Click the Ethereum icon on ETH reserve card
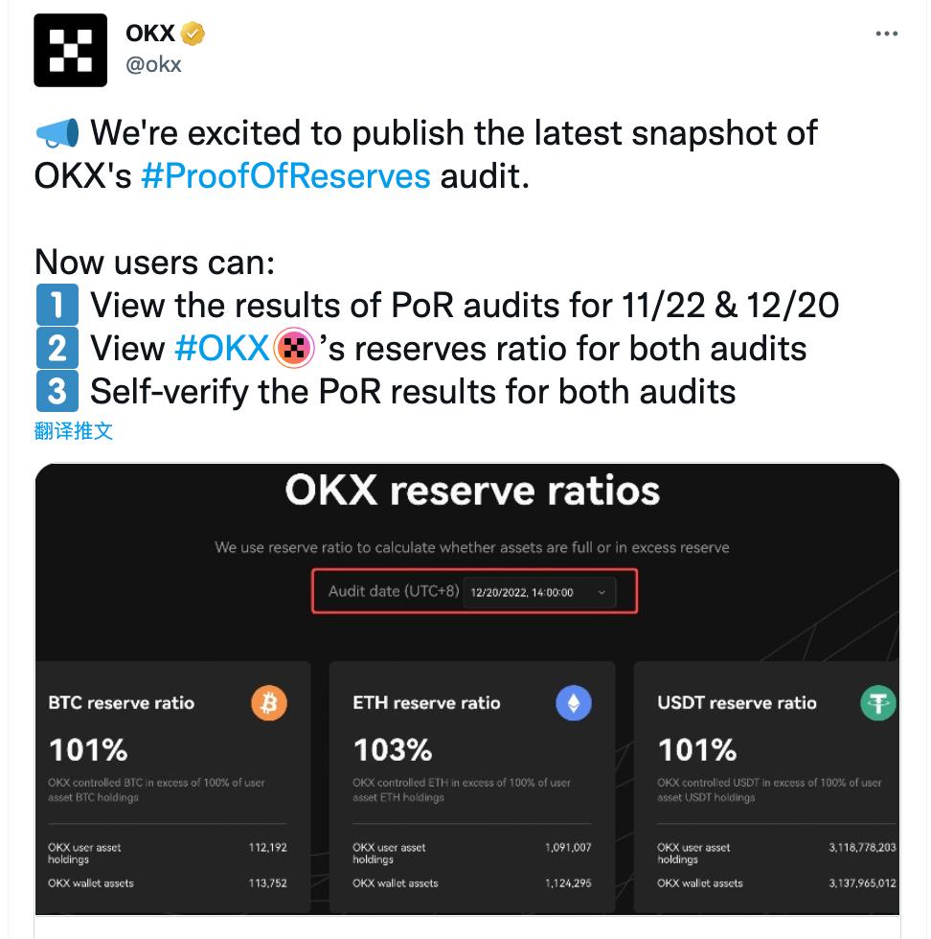 click(x=572, y=703)
